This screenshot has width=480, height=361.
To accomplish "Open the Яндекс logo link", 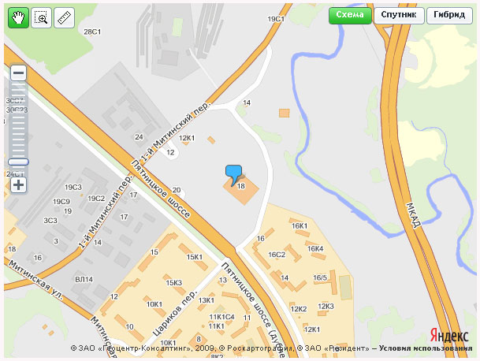I will (x=449, y=336).
